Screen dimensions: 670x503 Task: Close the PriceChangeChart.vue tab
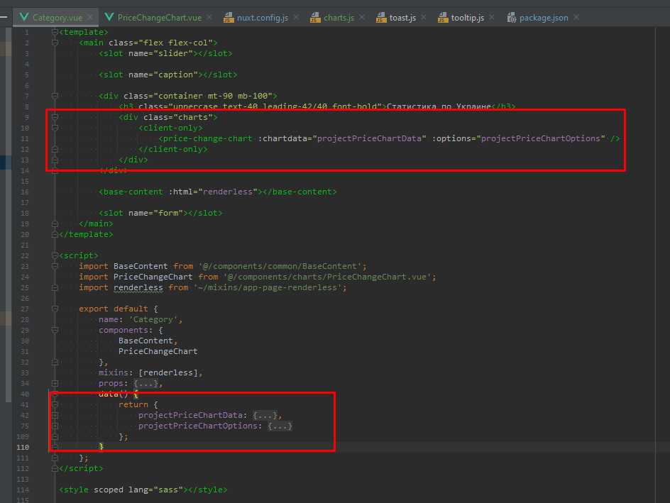tap(209, 17)
